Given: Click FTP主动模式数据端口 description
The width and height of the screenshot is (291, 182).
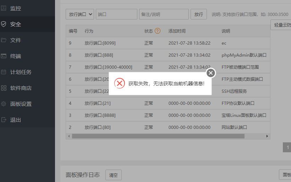Looking at the screenshot, I should point(242,79).
